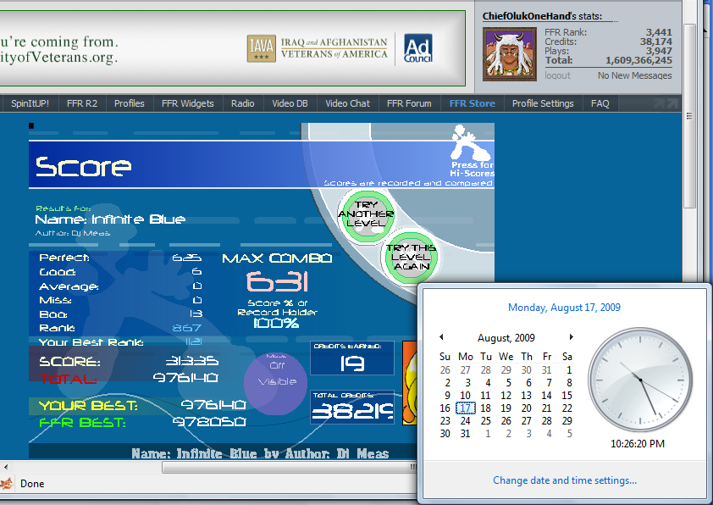Expand the August, 2009 month header

(x=506, y=337)
